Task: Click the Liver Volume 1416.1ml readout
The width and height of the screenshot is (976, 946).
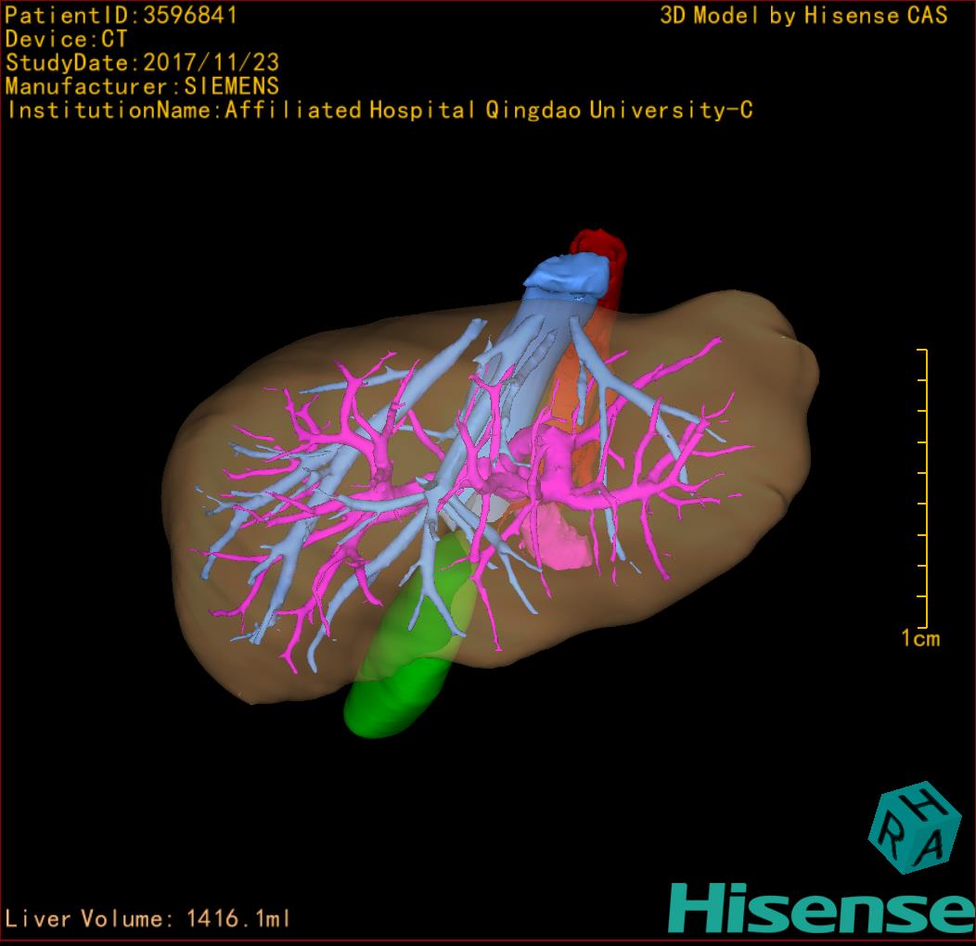Action: (148, 919)
